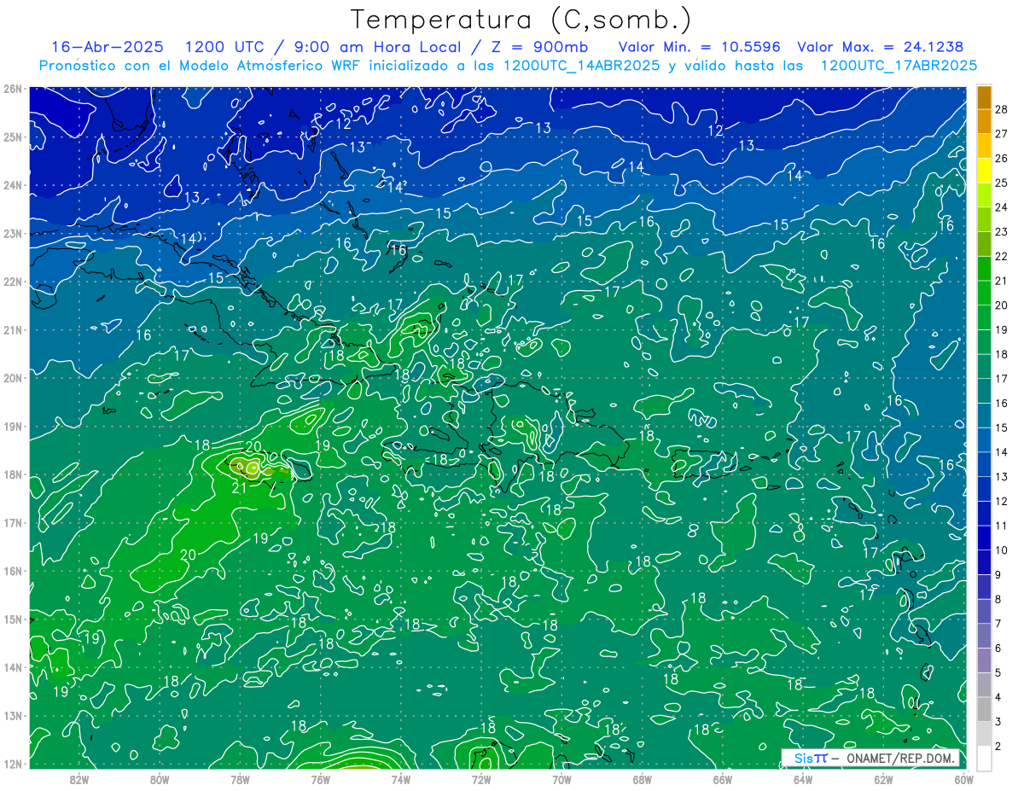Pick the purple colorbar swatch between 5 and 6
The height and width of the screenshot is (791, 1024).
[984, 660]
